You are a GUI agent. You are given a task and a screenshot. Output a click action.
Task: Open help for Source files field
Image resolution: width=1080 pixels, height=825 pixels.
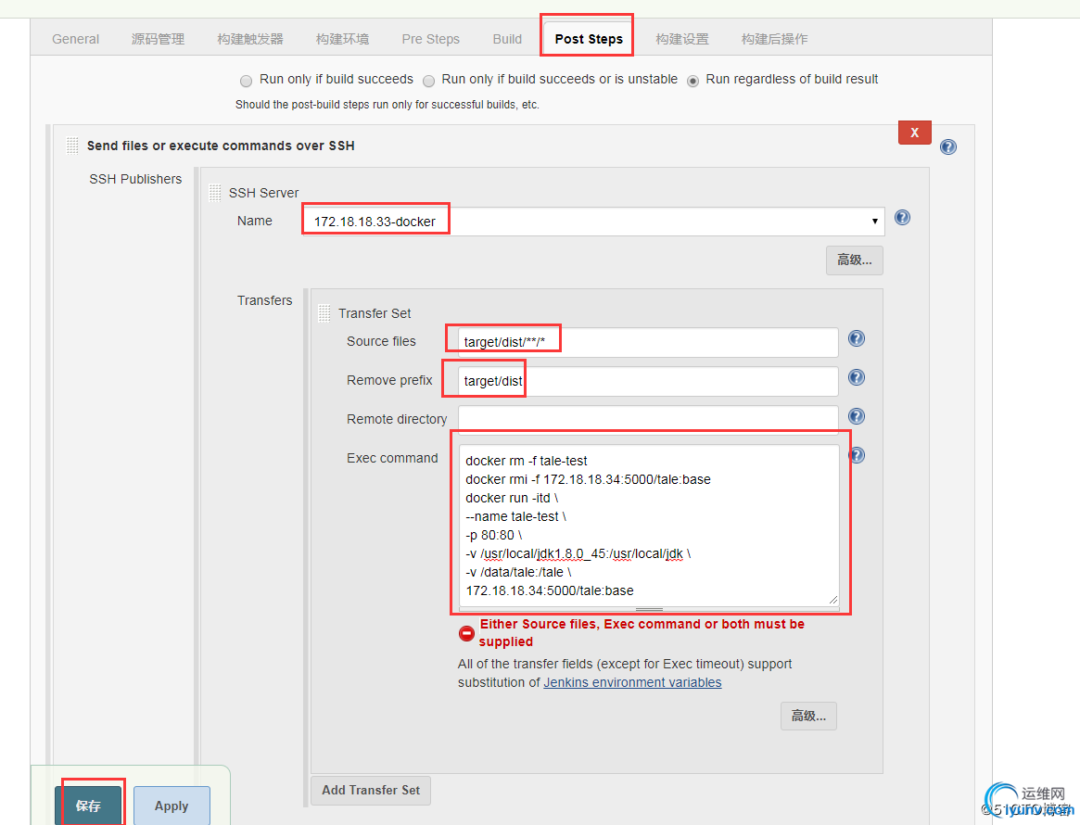point(857,338)
